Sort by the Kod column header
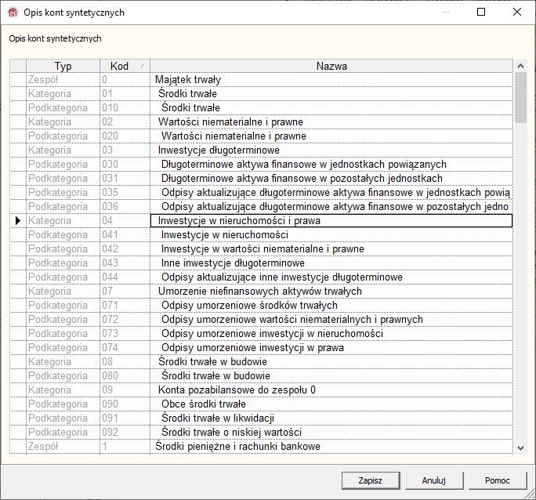Screen dimensions: 536x500 (119, 67)
